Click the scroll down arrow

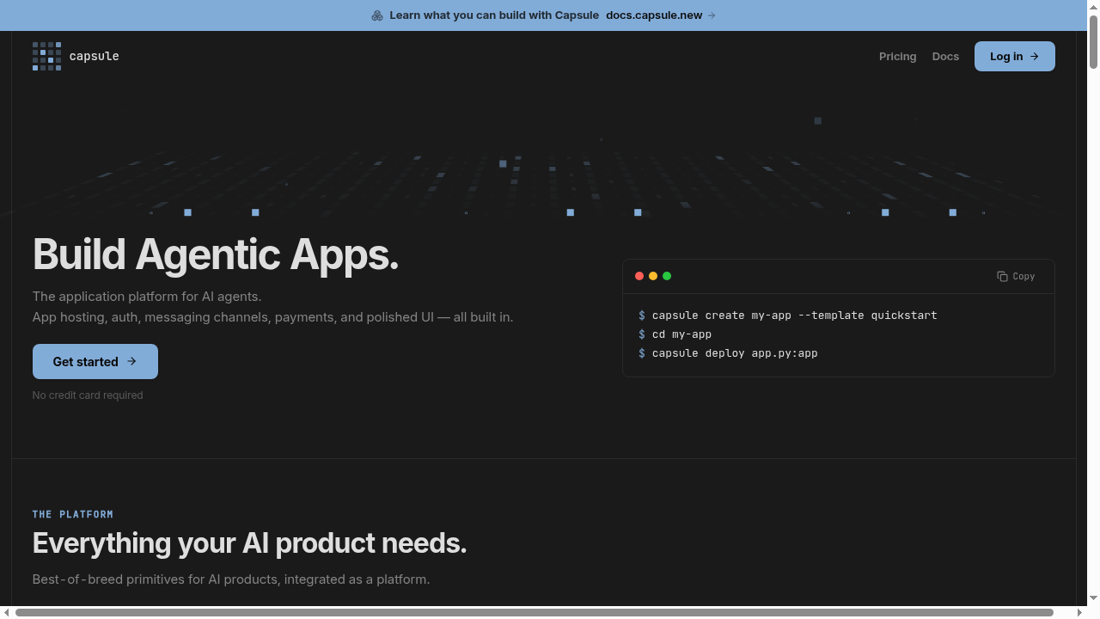(x=1093, y=598)
